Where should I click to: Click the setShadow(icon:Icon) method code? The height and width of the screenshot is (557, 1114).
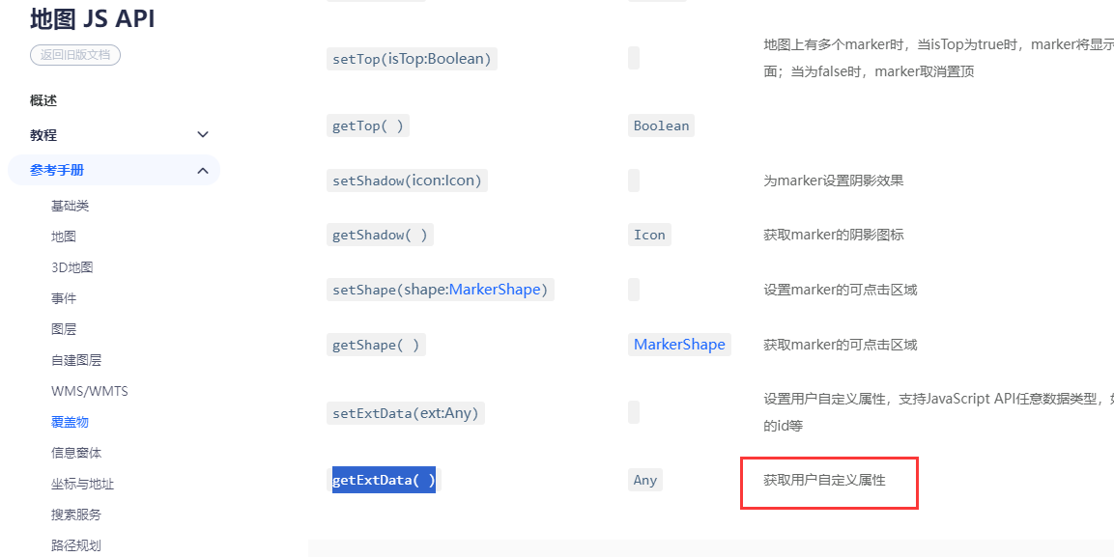pyautogui.click(x=408, y=181)
